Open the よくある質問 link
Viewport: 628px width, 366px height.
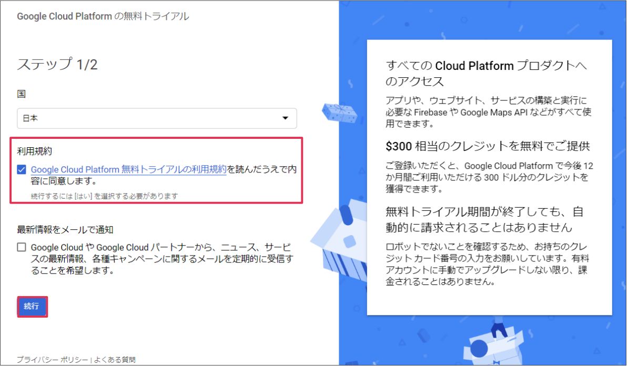click(115, 360)
